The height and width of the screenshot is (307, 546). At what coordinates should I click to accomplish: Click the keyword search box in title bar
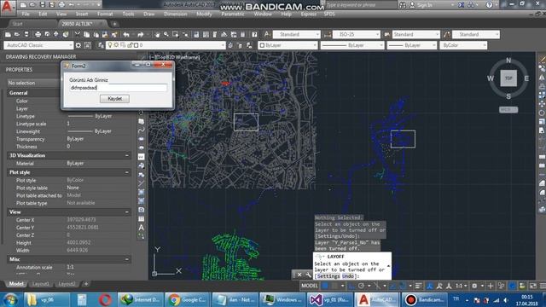[361, 5]
